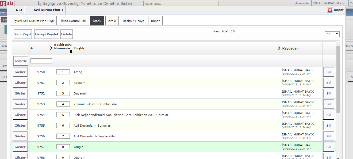Show the Yangın record with Göster

tap(20, 147)
